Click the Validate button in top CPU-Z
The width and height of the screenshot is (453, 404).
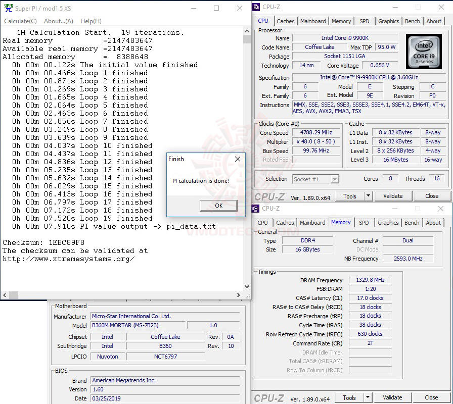pyautogui.click(x=393, y=196)
